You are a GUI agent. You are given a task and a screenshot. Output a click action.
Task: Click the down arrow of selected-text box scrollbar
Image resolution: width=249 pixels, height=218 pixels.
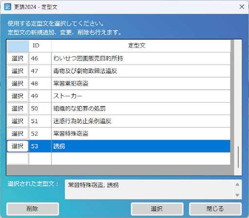(x=237, y=195)
